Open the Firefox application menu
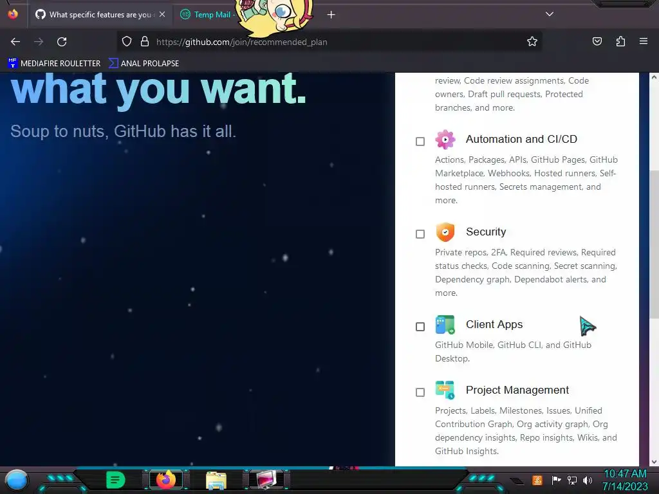Image resolution: width=659 pixels, height=494 pixels. (644, 41)
